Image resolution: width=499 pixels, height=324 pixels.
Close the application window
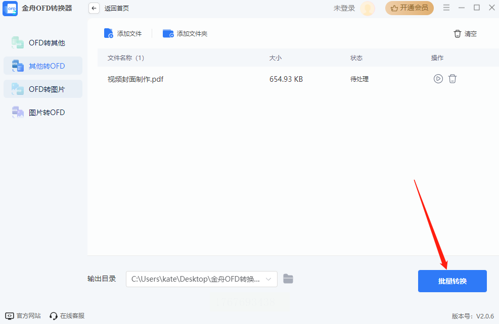492,8
